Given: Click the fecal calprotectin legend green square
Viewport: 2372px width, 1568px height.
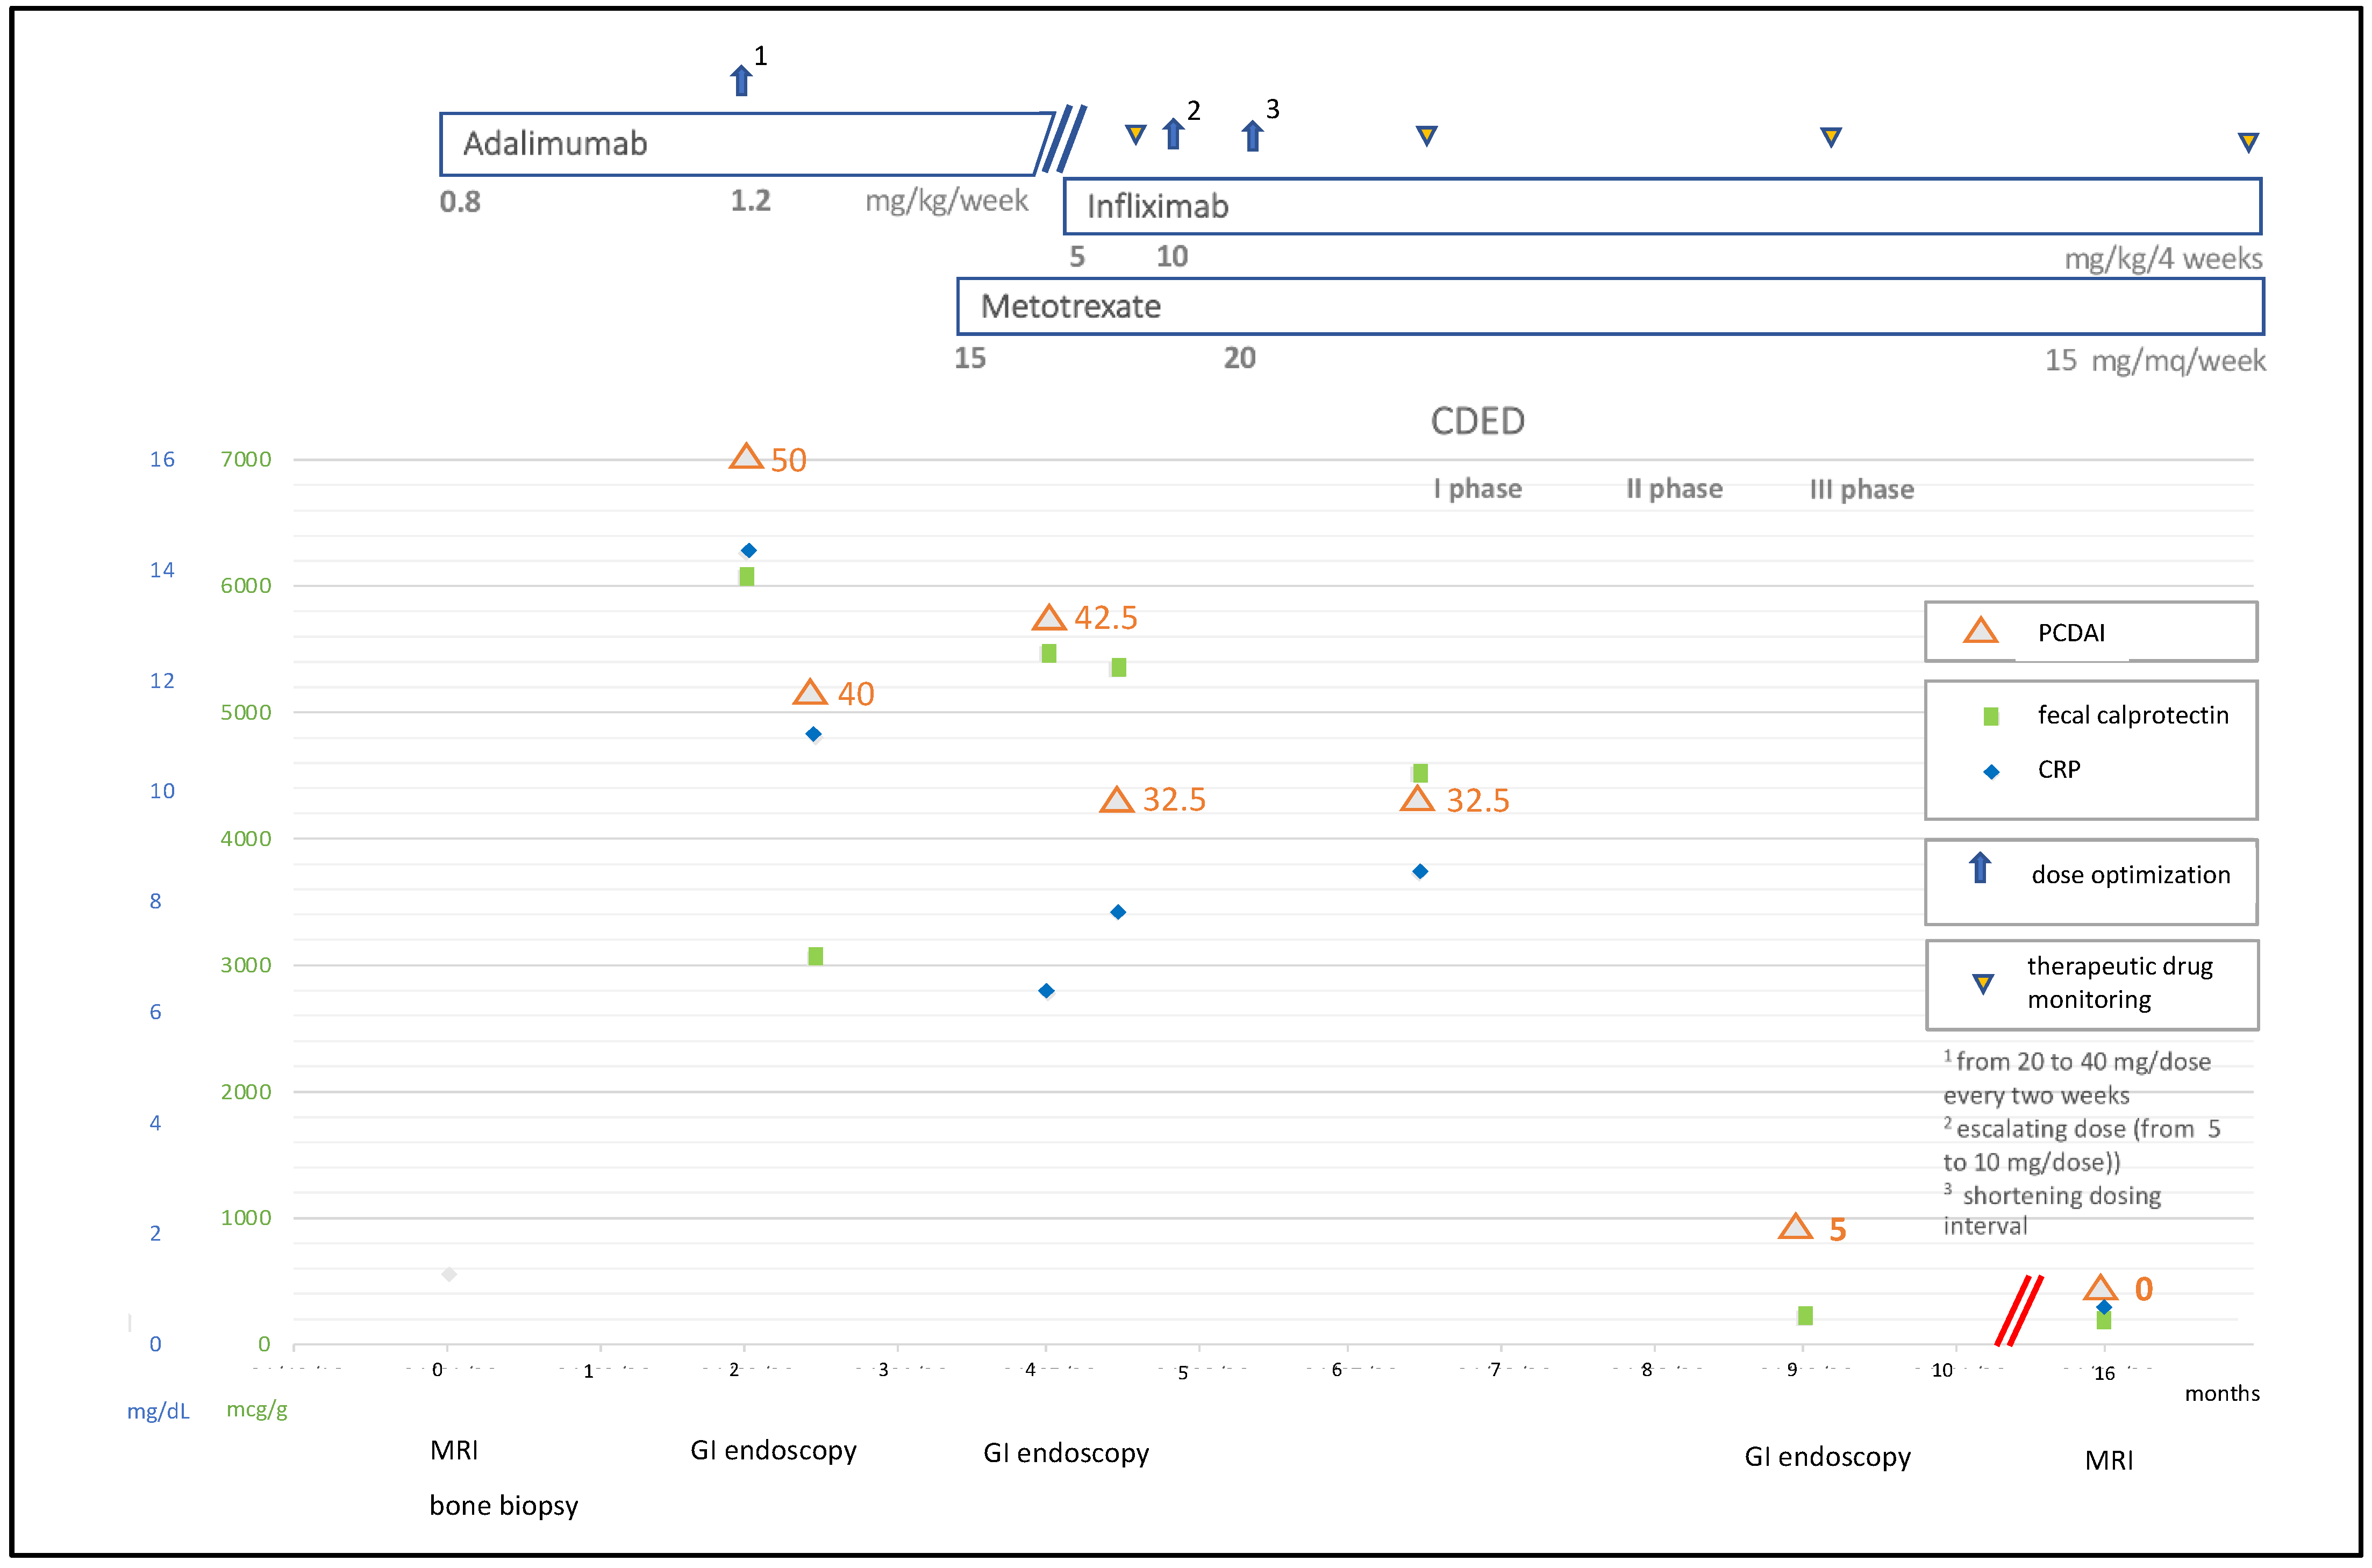Looking at the screenshot, I should [1991, 716].
